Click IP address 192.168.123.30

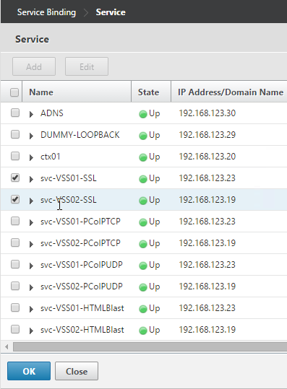coord(207,113)
